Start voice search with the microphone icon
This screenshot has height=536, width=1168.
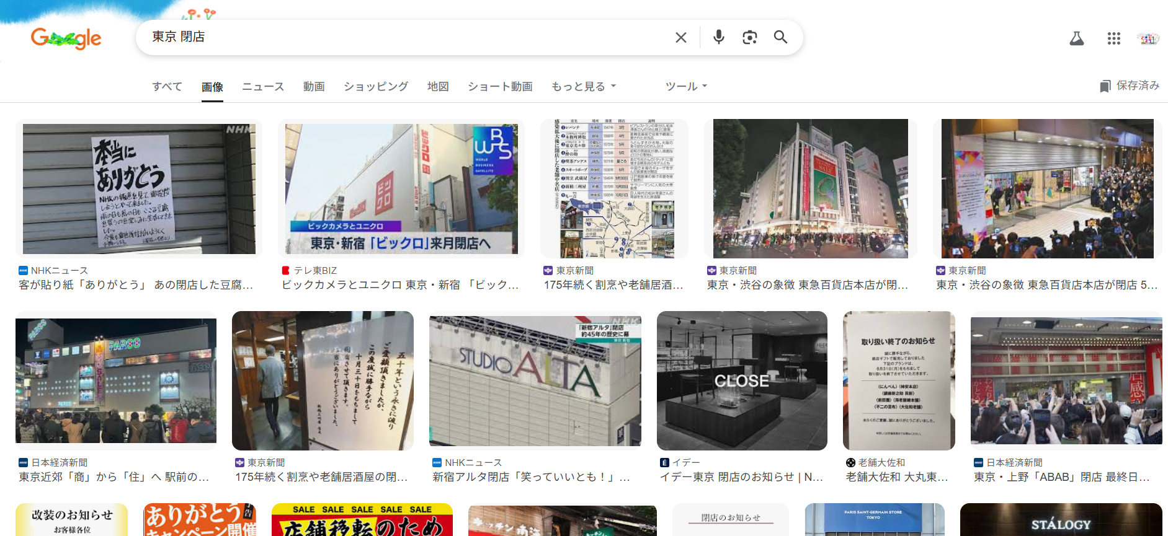click(x=719, y=37)
